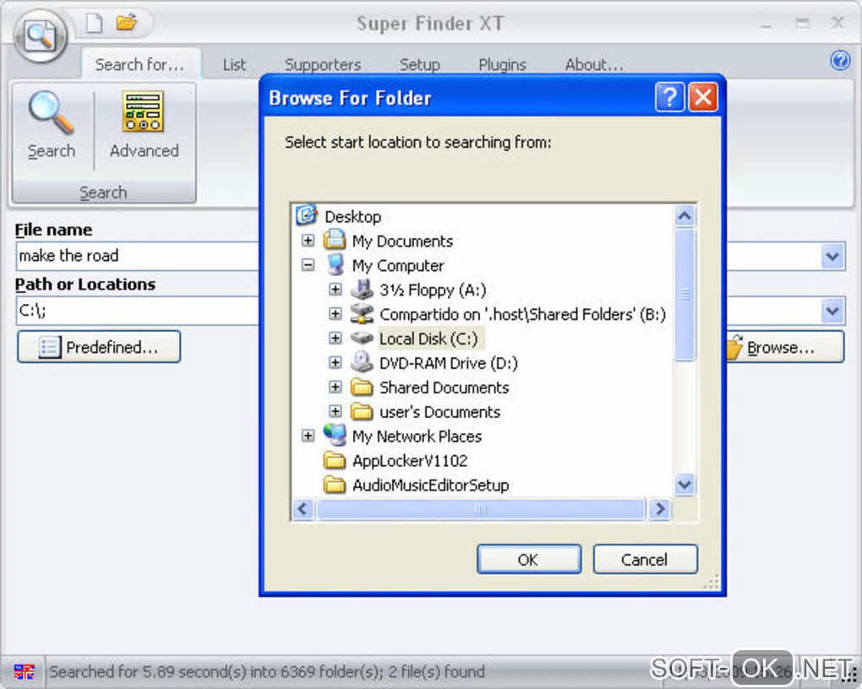
Task: Click the Path or Locations input field
Action: [x=138, y=311]
